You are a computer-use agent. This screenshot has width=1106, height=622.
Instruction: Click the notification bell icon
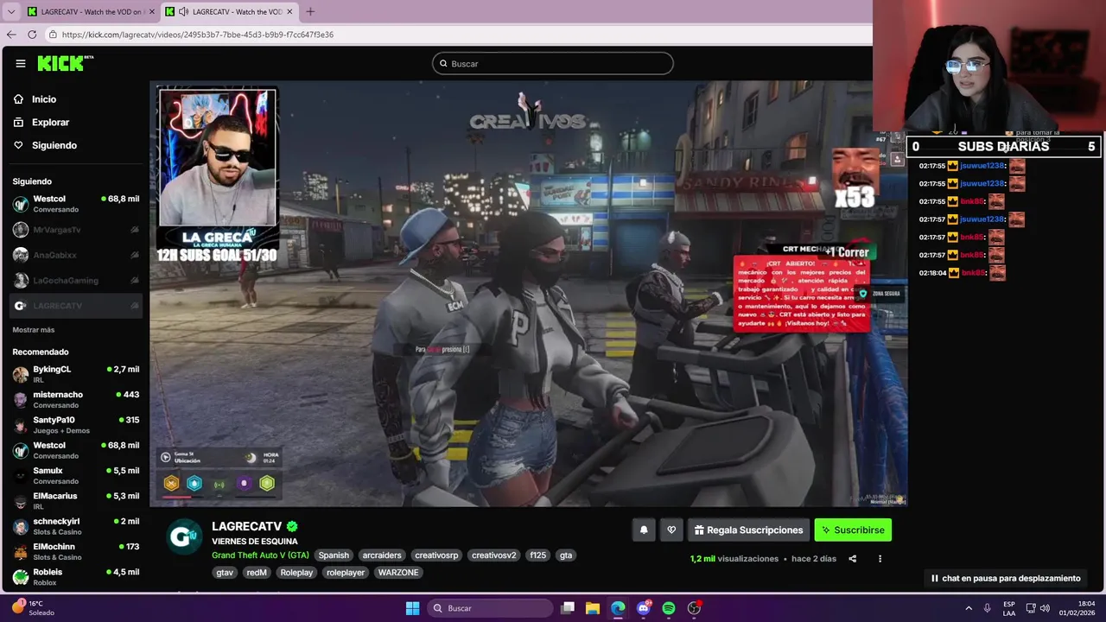click(x=644, y=530)
